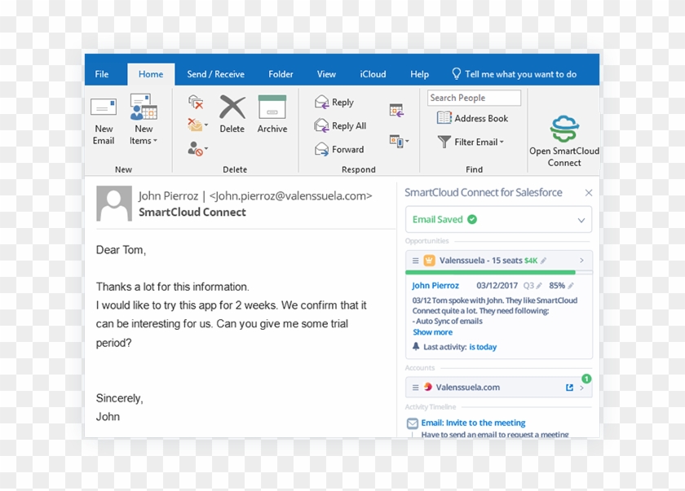Click Reply All
Viewport: 685px width, 491px height.
(x=340, y=125)
